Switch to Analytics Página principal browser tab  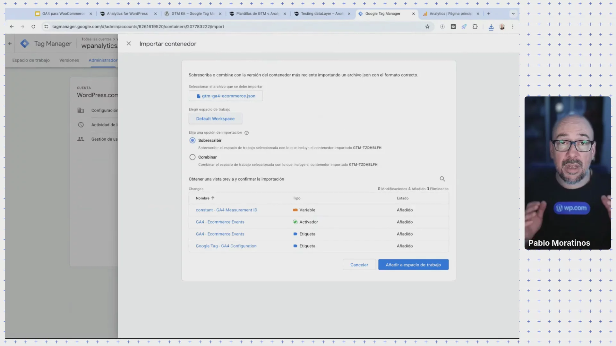pyautogui.click(x=450, y=14)
